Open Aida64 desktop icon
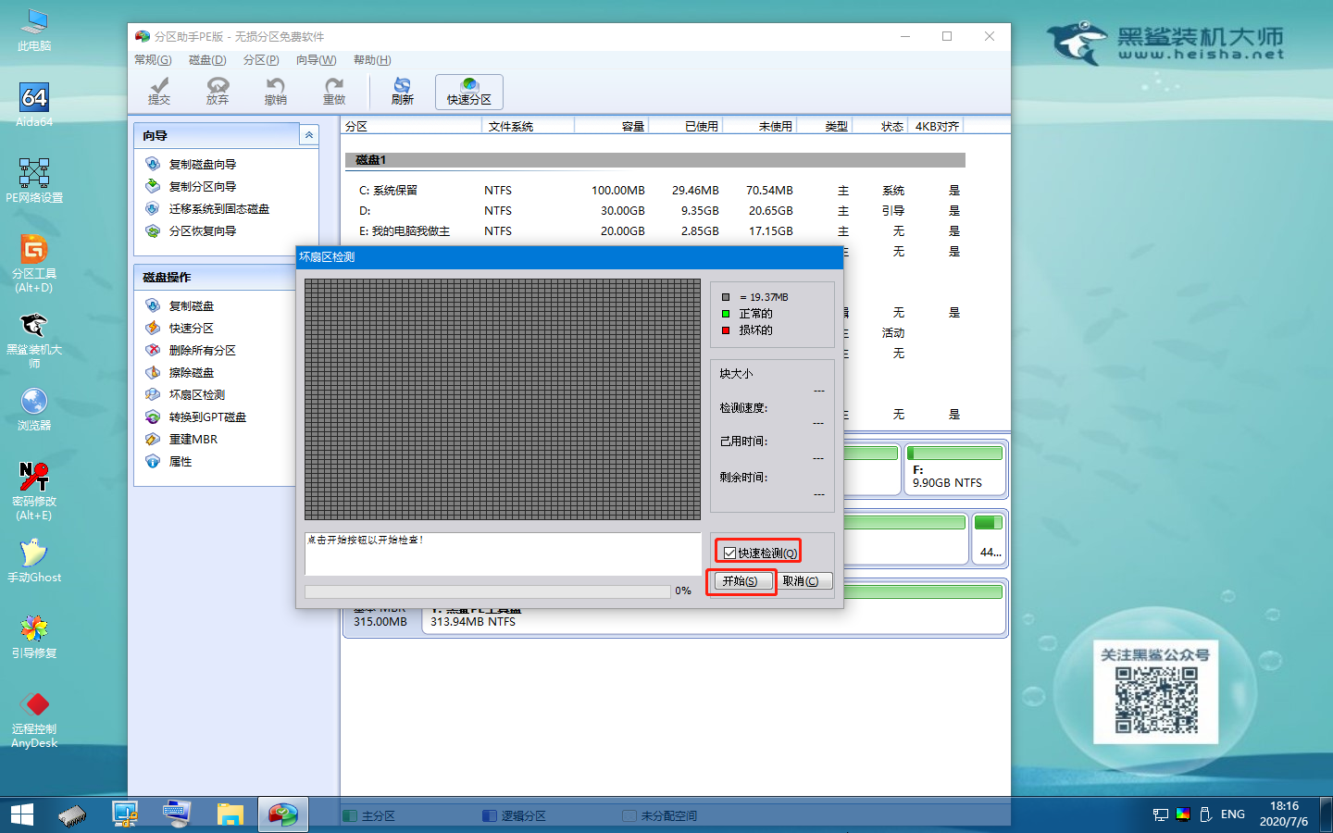This screenshot has height=833, width=1333. [34, 105]
